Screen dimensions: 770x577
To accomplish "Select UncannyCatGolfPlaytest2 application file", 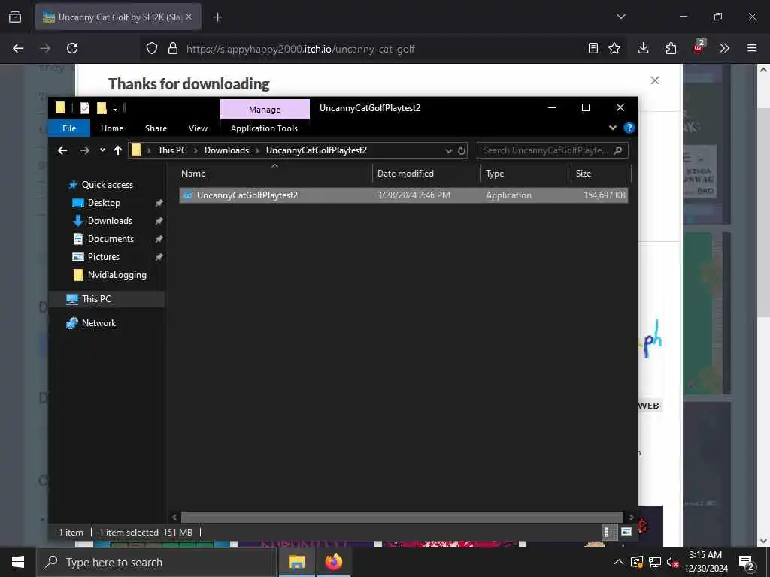I will (404, 195).
